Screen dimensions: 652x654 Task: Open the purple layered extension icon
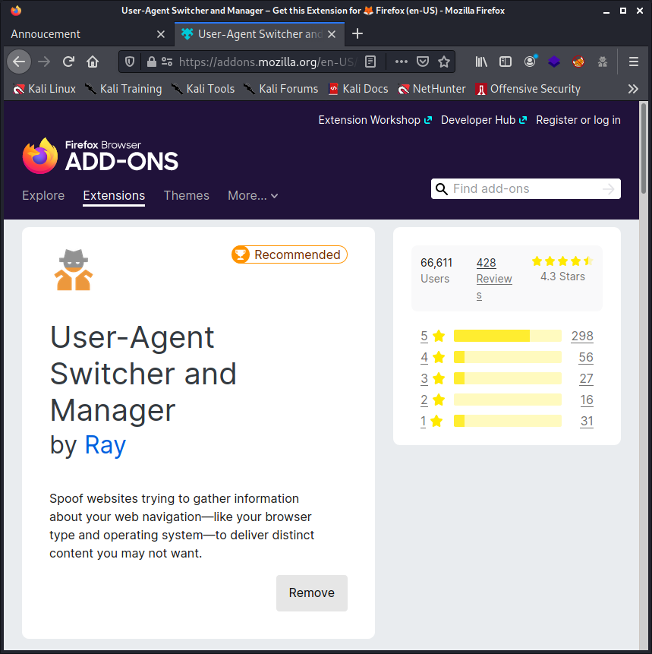point(554,62)
